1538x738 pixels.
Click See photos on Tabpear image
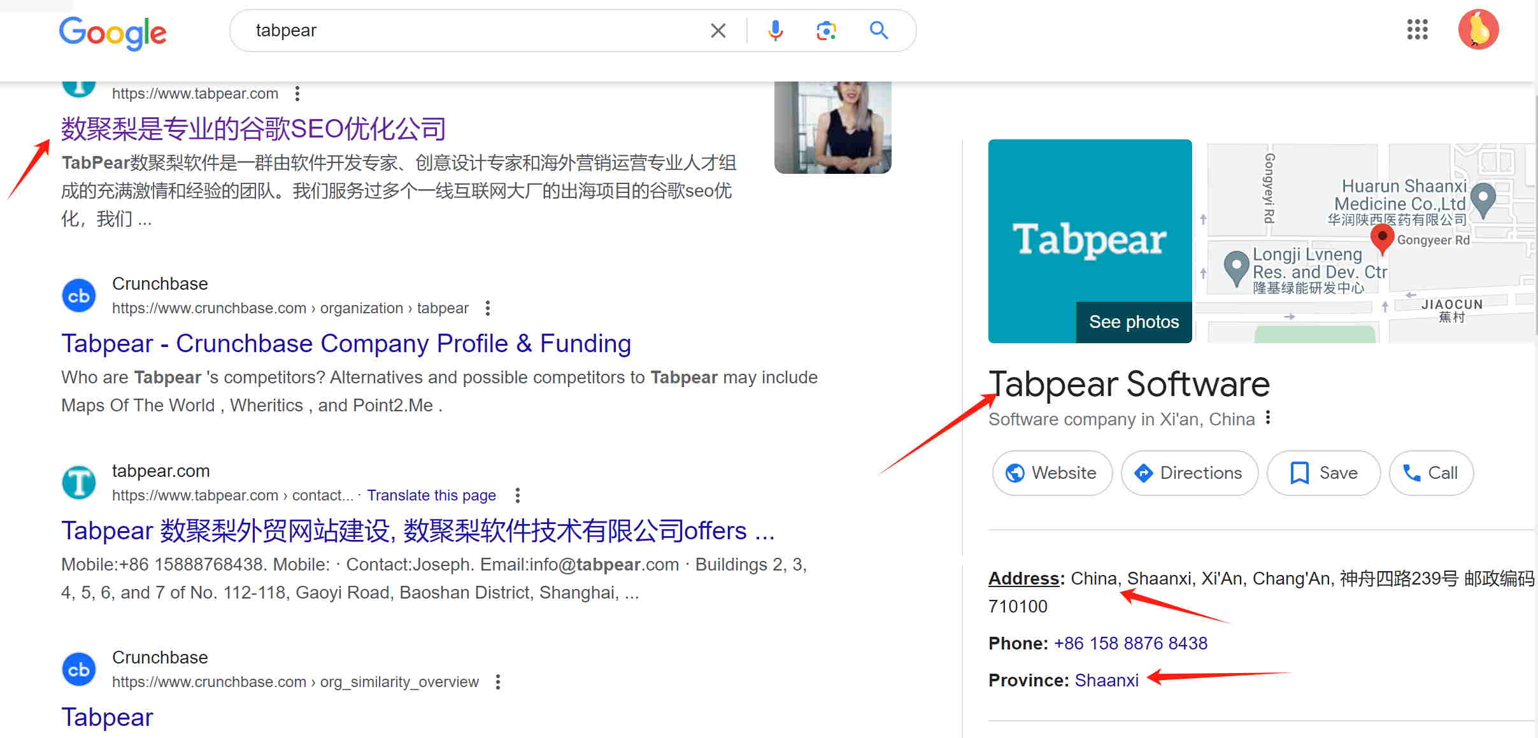[x=1134, y=322]
